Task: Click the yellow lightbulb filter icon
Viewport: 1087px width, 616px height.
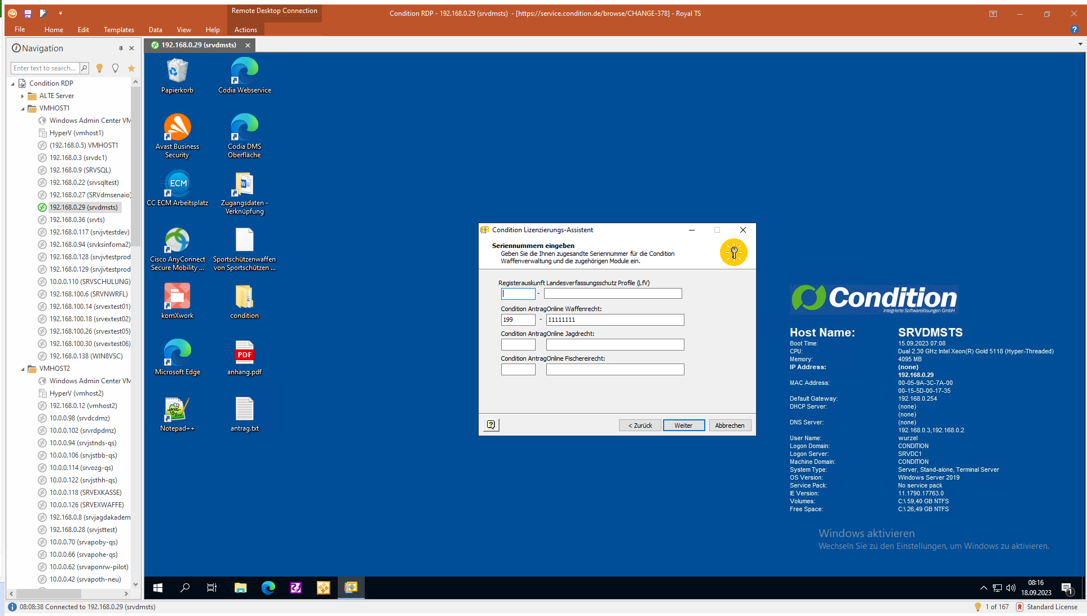Action: pyautogui.click(x=99, y=68)
